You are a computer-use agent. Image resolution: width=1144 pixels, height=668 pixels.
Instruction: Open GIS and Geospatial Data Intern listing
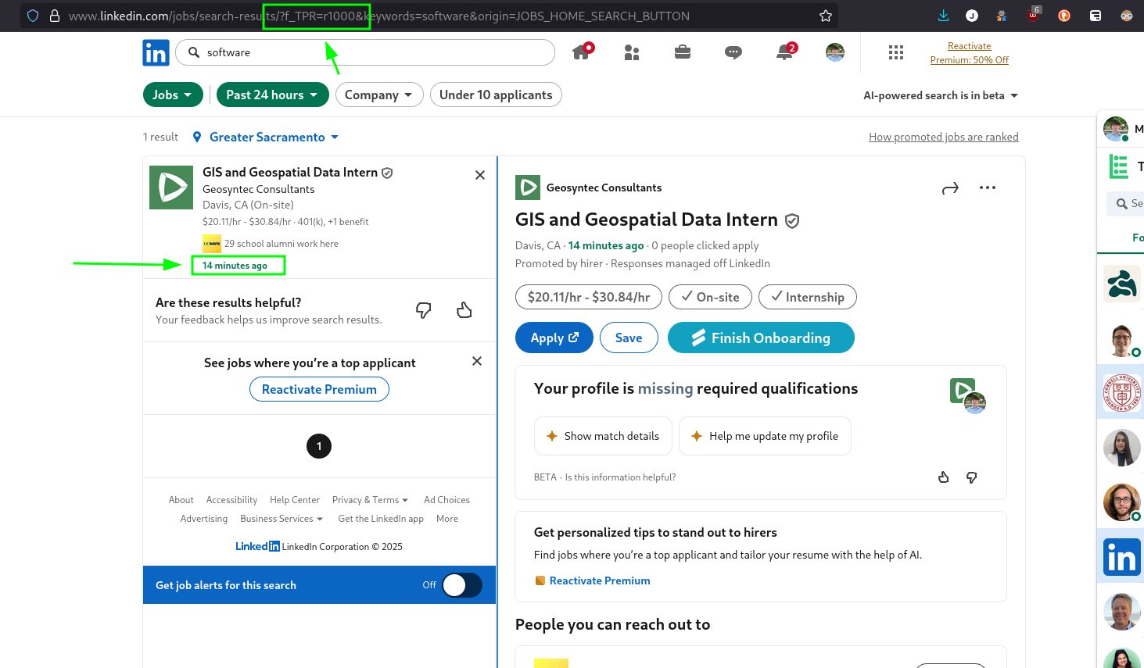coord(290,172)
